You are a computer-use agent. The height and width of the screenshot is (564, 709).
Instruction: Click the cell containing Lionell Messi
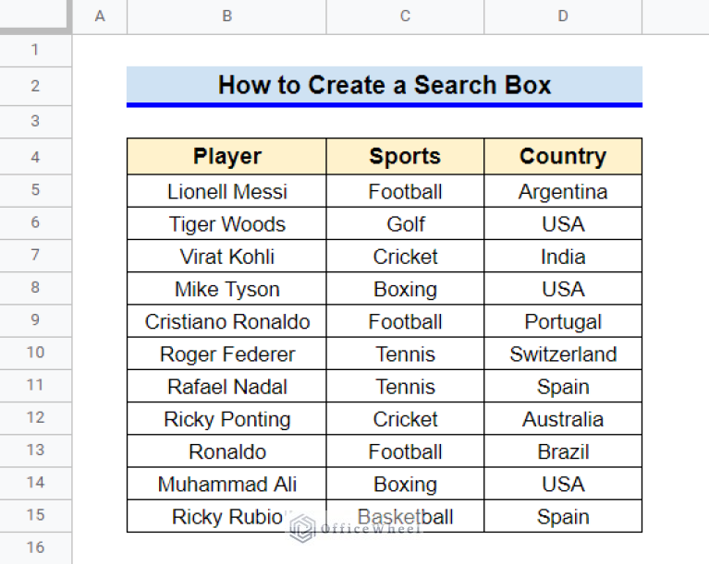coord(226,192)
